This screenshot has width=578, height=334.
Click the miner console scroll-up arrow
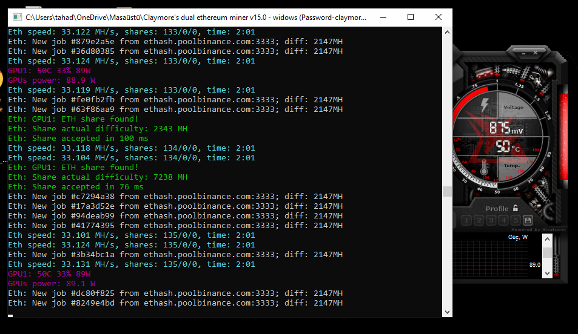click(x=447, y=32)
